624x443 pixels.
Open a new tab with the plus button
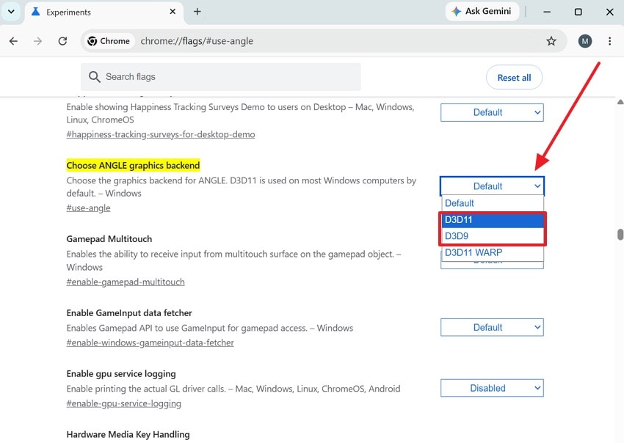(x=197, y=12)
